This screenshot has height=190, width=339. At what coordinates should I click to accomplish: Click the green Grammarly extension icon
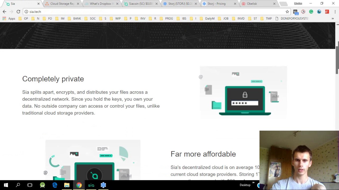tap(311, 12)
